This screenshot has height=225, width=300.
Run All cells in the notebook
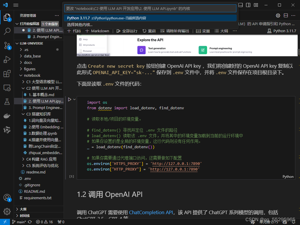click(x=127, y=31)
